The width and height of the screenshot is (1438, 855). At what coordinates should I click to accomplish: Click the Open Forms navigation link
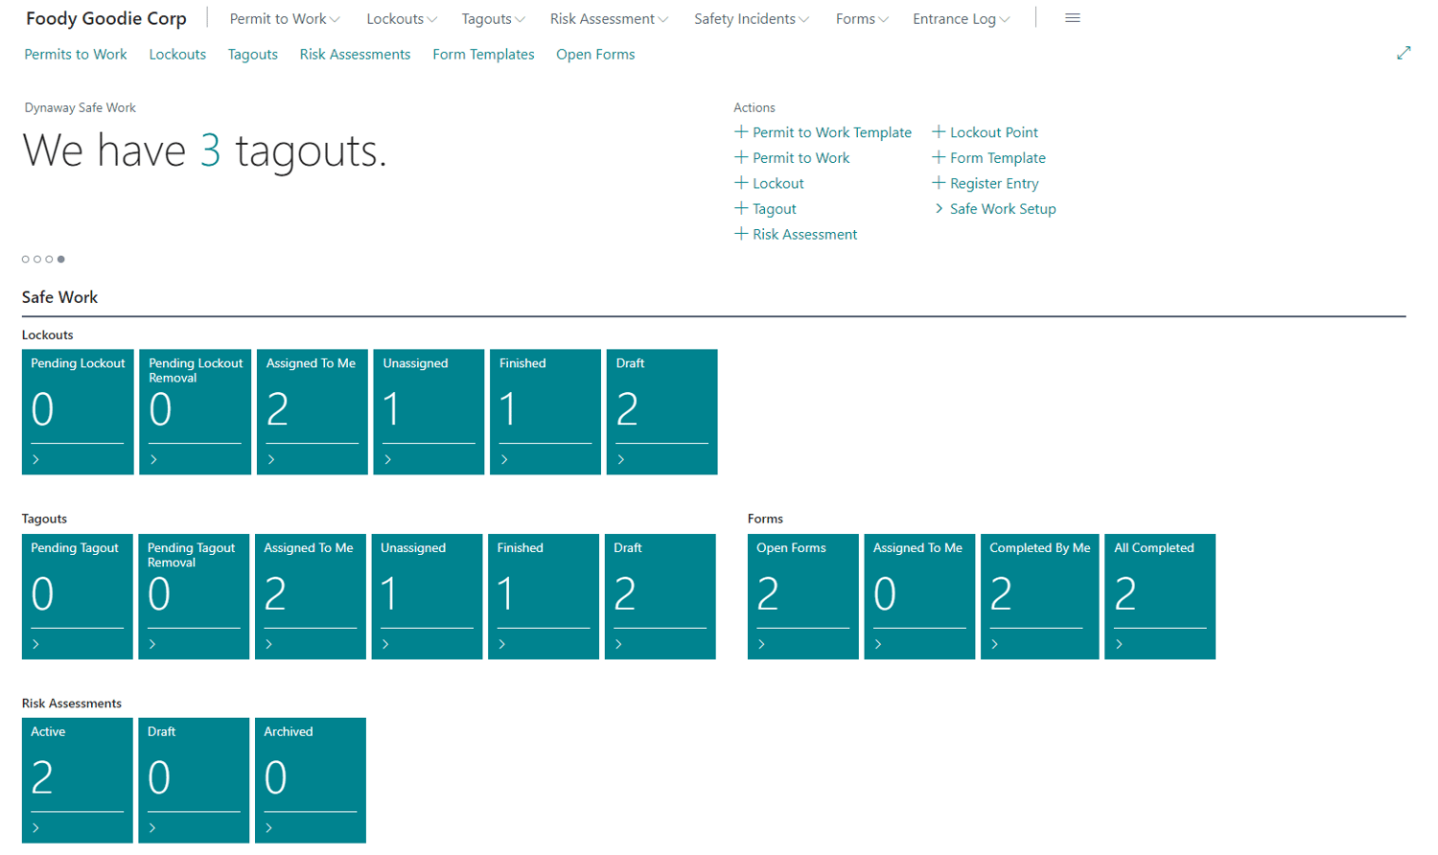coord(595,55)
